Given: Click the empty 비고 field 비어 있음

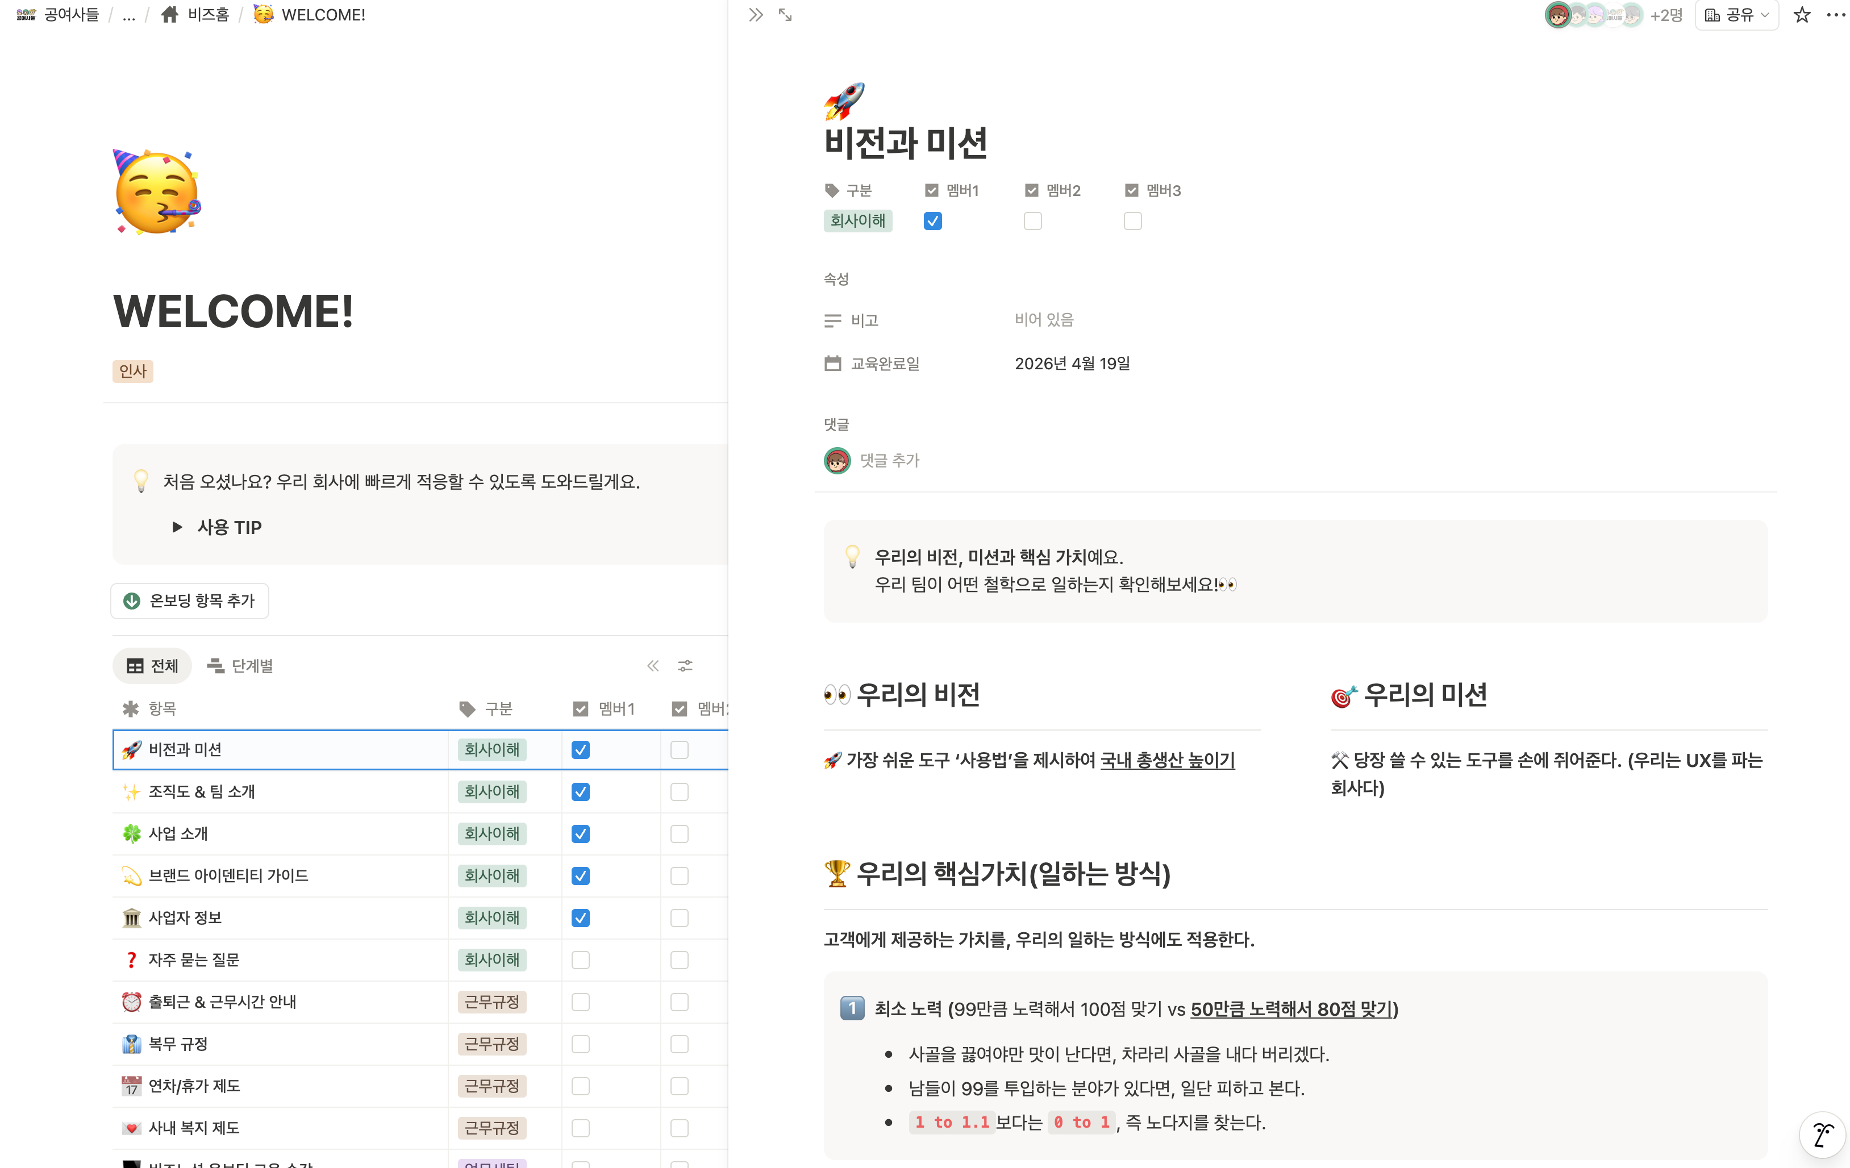Looking at the screenshot, I should (1044, 319).
